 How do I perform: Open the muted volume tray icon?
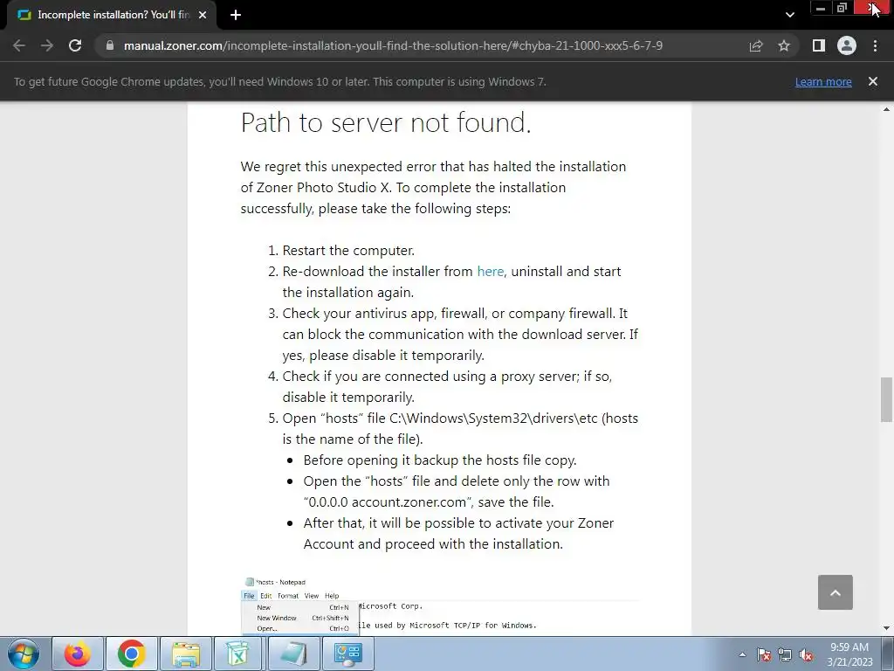(x=806, y=655)
